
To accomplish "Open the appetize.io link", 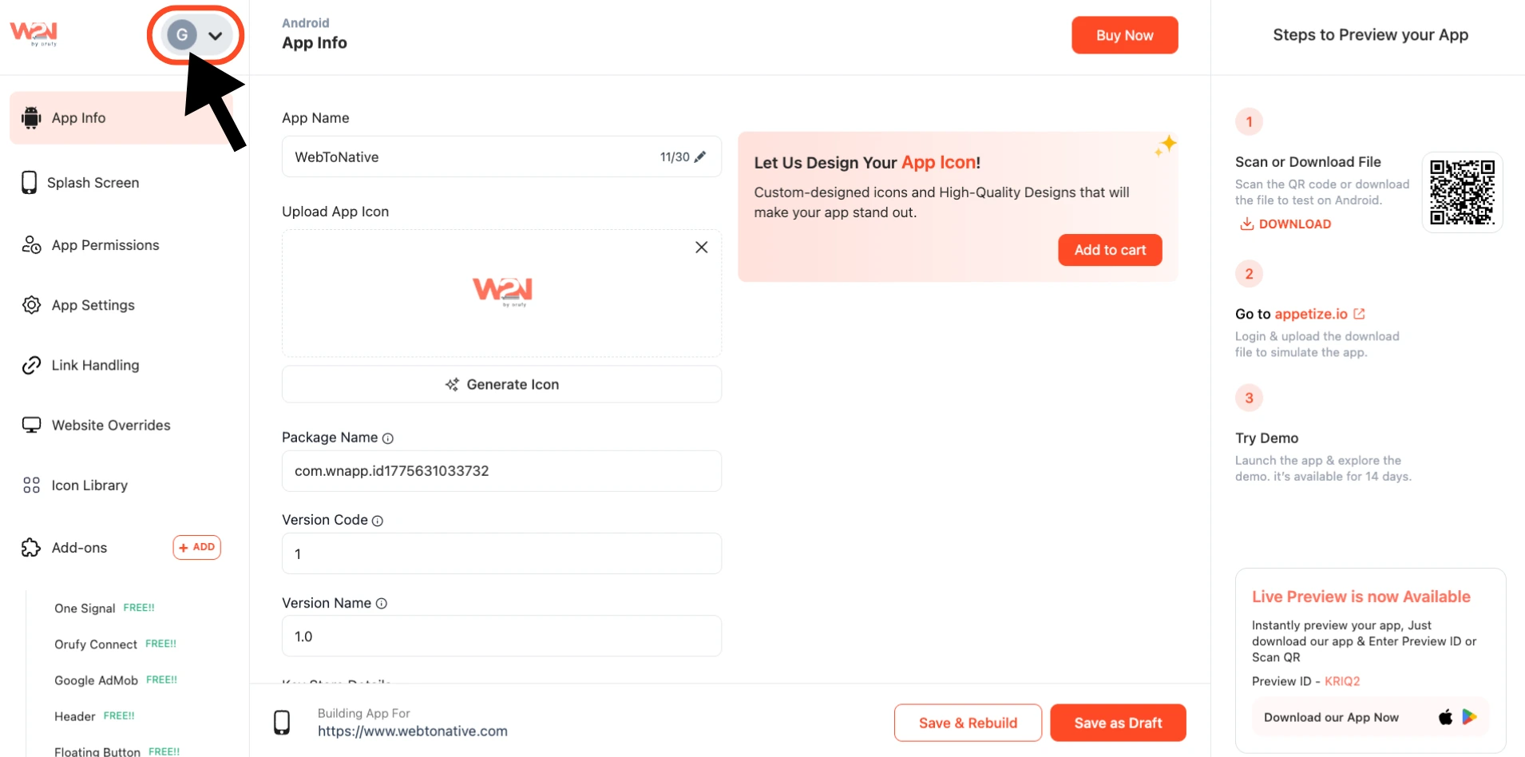I will point(1311,314).
